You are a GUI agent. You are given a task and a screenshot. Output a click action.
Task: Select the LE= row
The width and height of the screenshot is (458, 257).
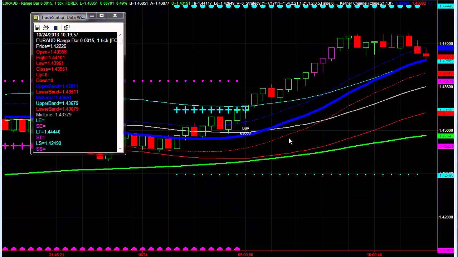[x=40, y=120]
